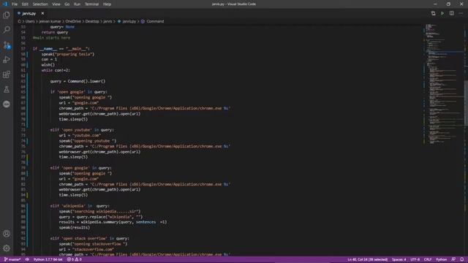Click the round icon below the flask

[7, 104]
